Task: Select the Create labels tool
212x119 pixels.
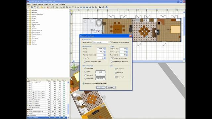Action: pyautogui.click(x=78, y=7)
